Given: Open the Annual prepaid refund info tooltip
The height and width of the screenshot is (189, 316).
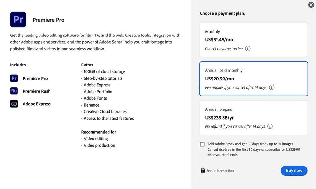Looking at the screenshot, I should [270, 126].
